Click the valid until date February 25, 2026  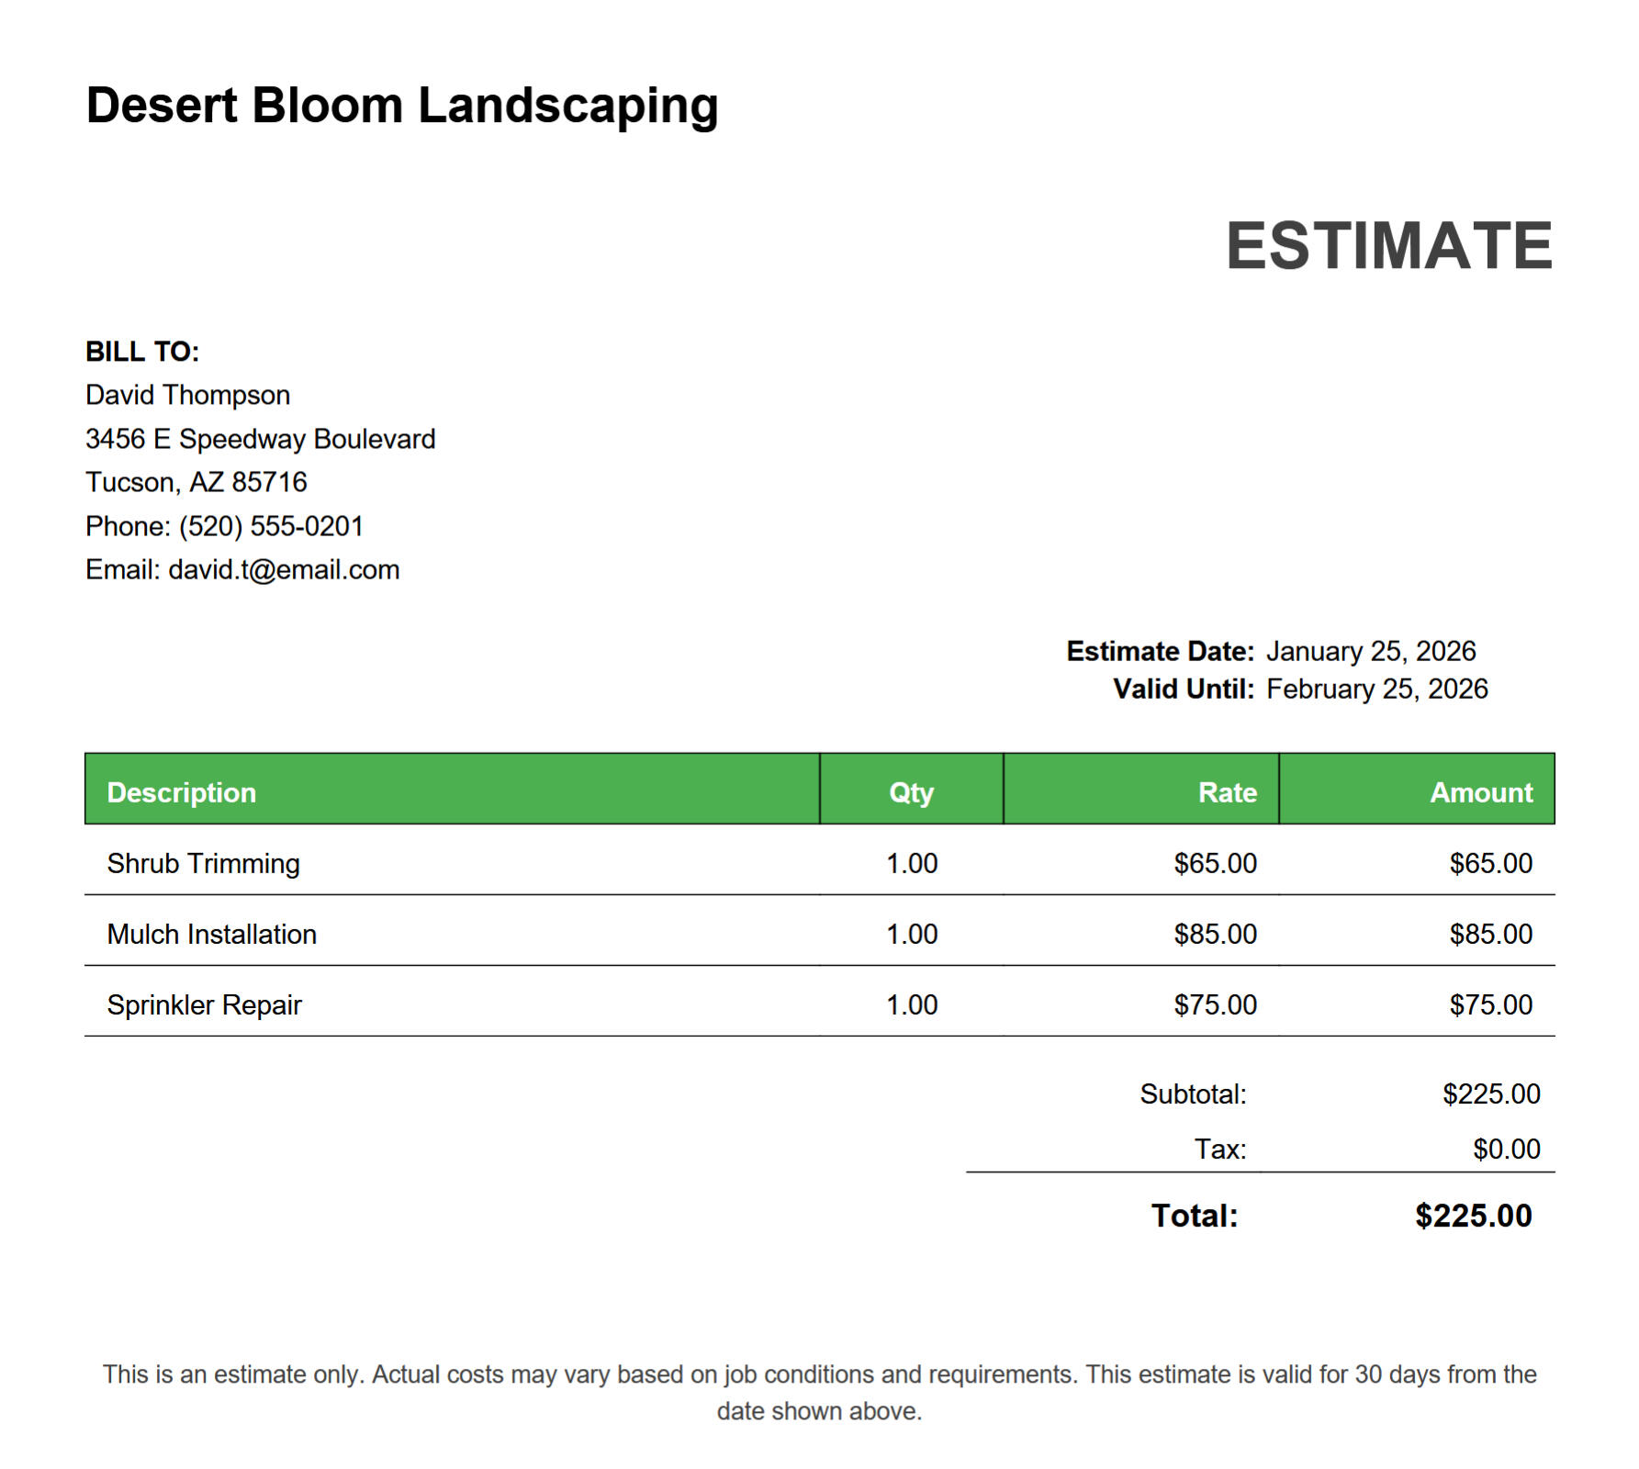point(1376,689)
